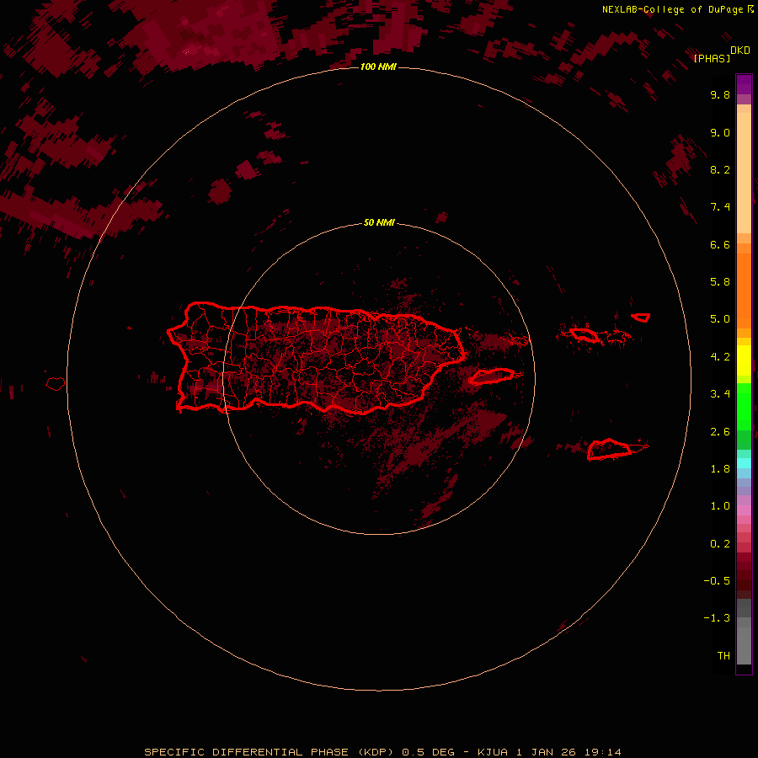Click the yellow segment of color bar
The height and width of the screenshot is (758, 758).
[744, 360]
